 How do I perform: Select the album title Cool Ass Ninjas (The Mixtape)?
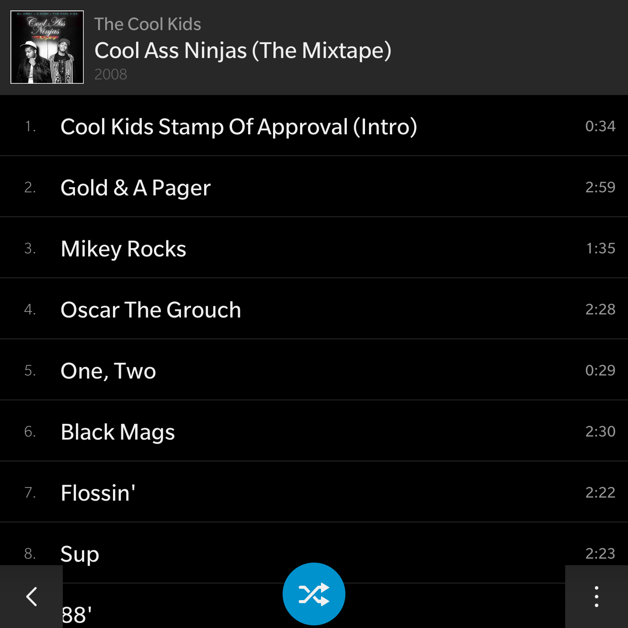click(243, 51)
